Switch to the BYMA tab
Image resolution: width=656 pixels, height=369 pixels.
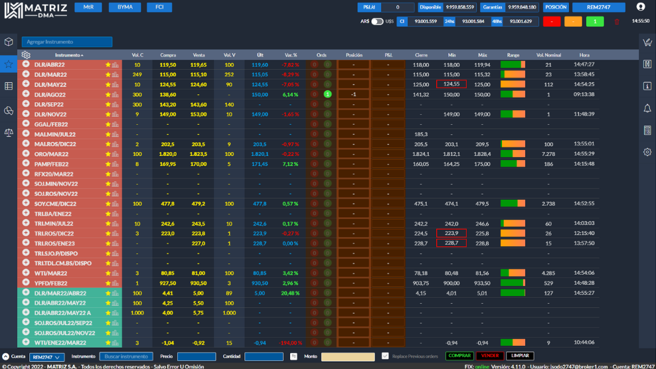click(x=124, y=7)
